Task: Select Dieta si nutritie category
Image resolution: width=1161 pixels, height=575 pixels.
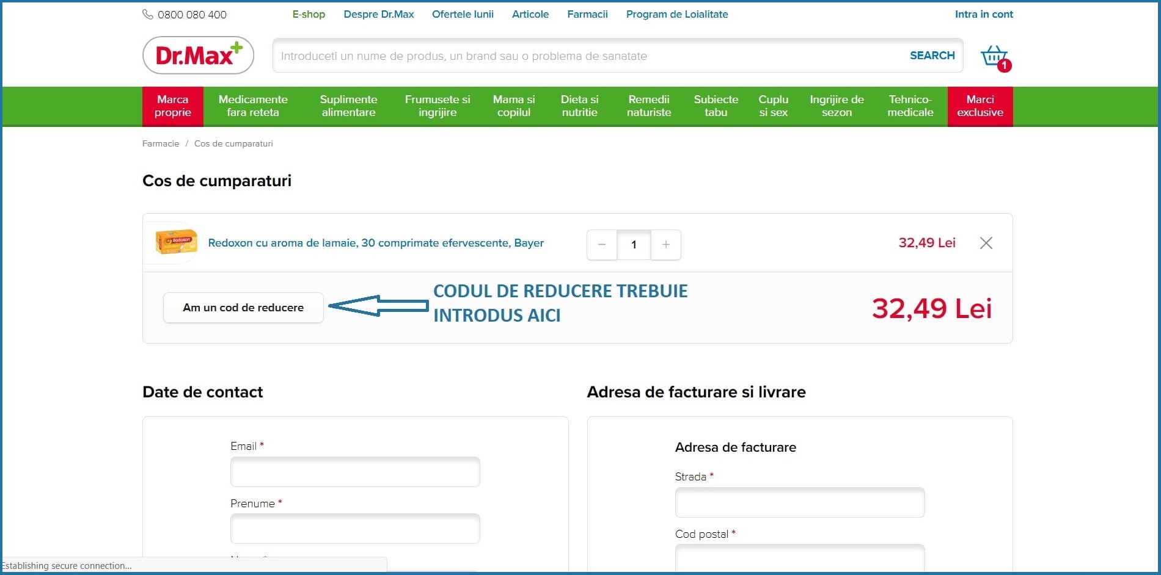Action: pyautogui.click(x=579, y=106)
